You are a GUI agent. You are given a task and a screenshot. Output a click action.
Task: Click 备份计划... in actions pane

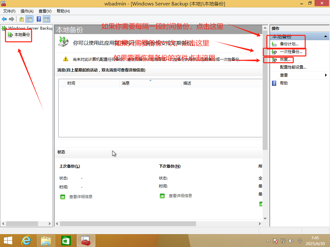coord(289,44)
